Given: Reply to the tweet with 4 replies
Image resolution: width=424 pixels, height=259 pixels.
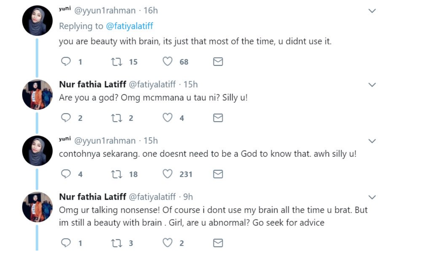Looking at the screenshot, I should click(66, 174).
